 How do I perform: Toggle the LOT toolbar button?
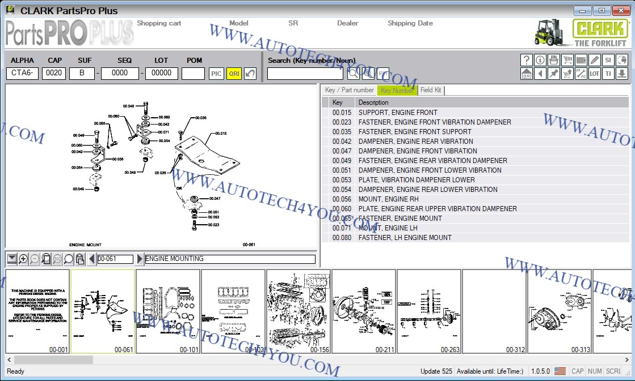coord(594,74)
